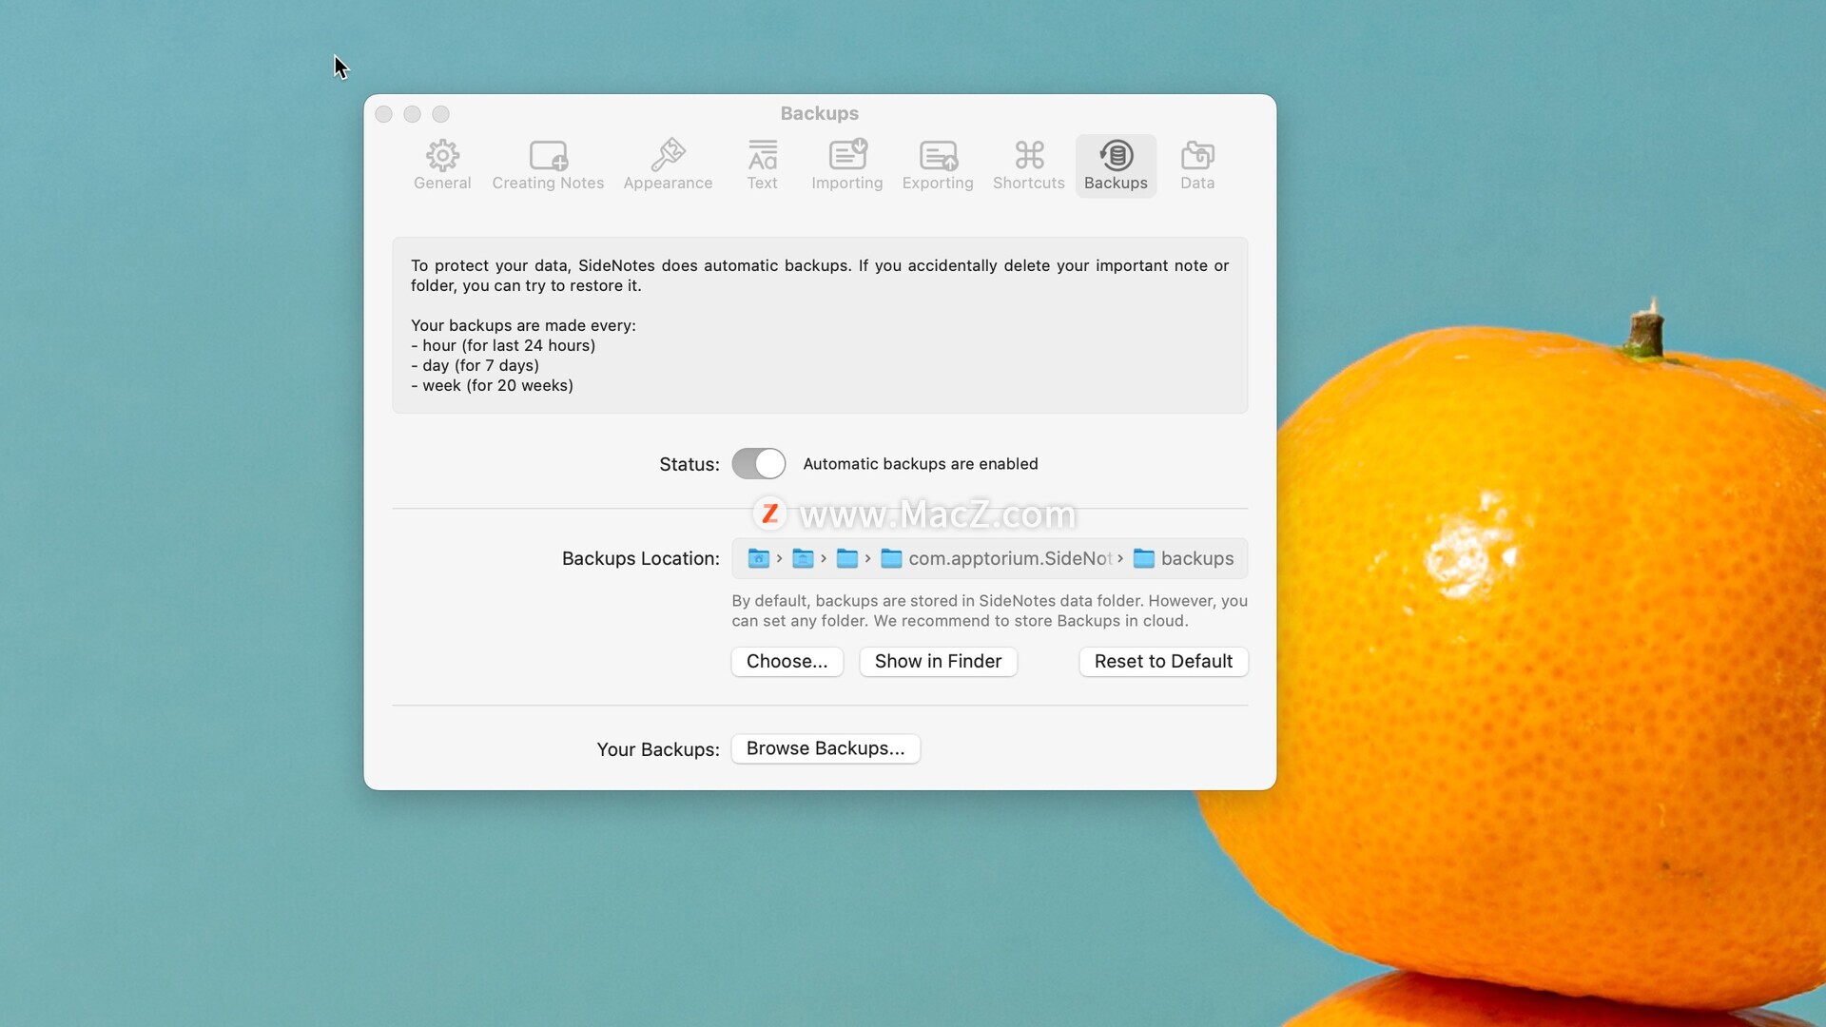Click Reset to Default button
The height and width of the screenshot is (1027, 1826).
[1163, 662]
